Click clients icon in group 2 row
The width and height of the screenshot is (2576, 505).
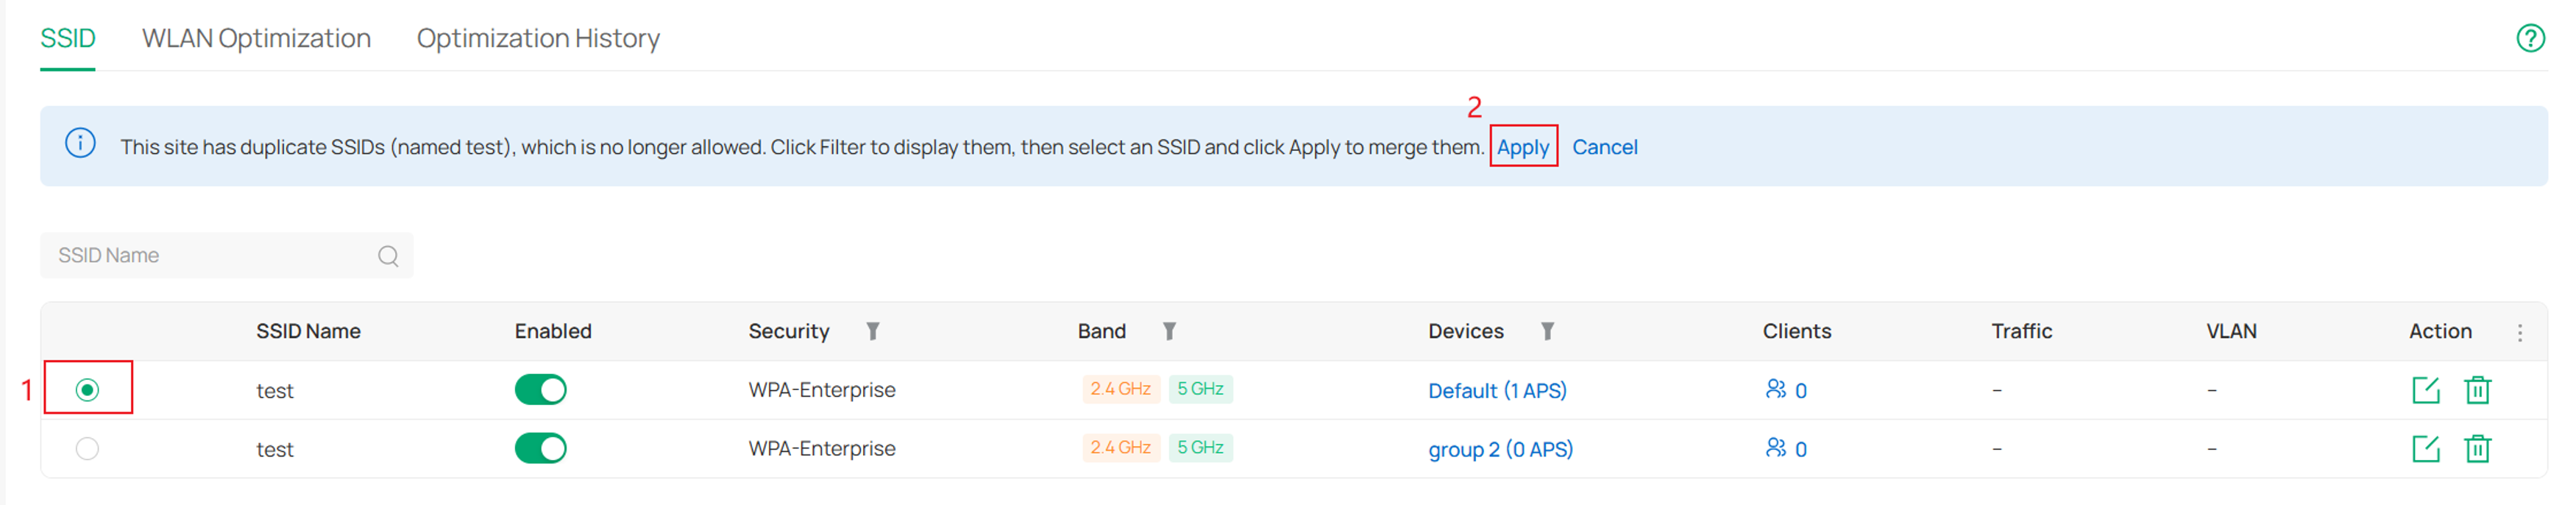pos(1775,448)
